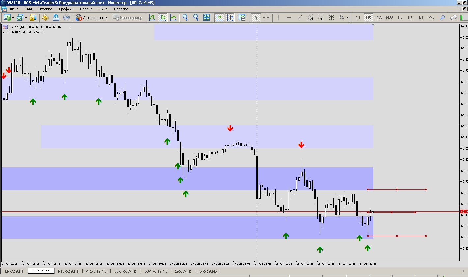Tile chart windows with the grid icon
The width and height of the screenshot is (468, 277).
click(x=206, y=17)
